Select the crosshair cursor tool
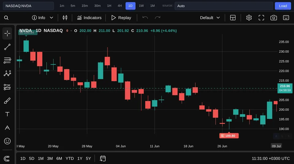 click(7, 34)
